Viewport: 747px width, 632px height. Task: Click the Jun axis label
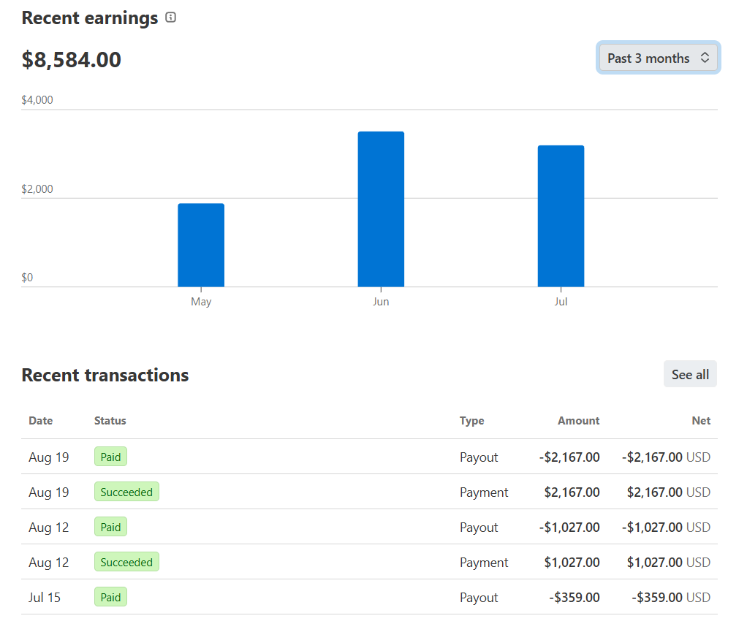381,302
